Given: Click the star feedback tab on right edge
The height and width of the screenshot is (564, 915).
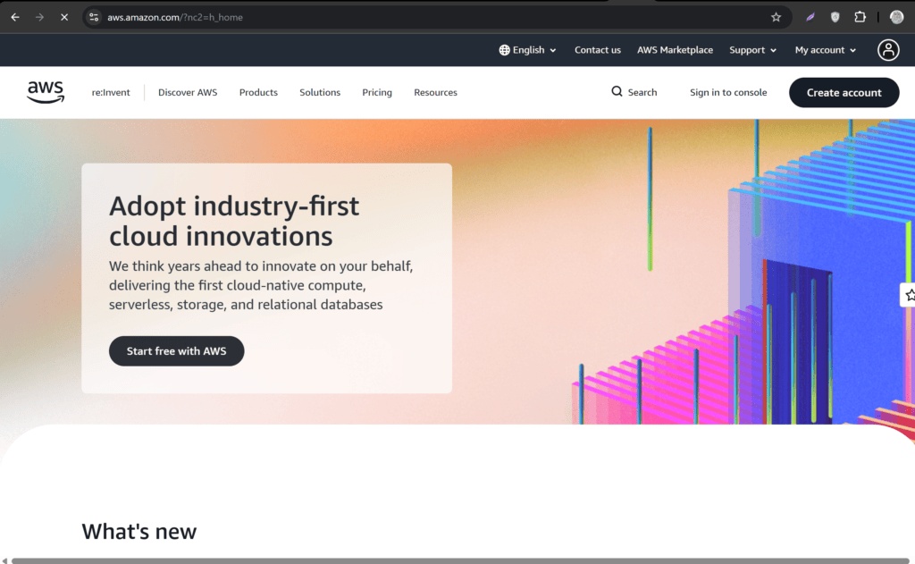Looking at the screenshot, I should pyautogui.click(x=909, y=295).
